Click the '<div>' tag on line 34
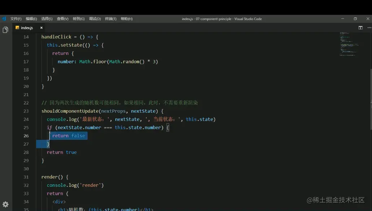Viewport: 372px width, 211px height. (x=59, y=202)
